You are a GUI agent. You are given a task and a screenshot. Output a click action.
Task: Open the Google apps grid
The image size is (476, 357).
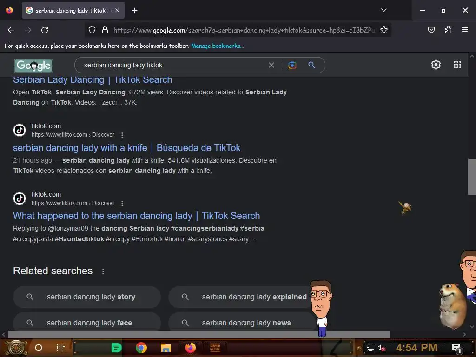[x=457, y=65]
